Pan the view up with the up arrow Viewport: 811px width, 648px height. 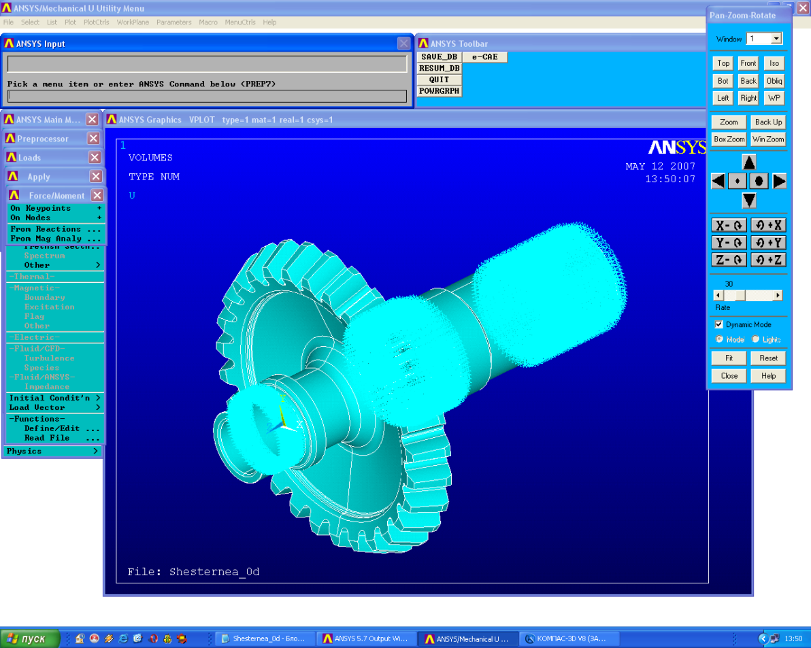(x=748, y=163)
